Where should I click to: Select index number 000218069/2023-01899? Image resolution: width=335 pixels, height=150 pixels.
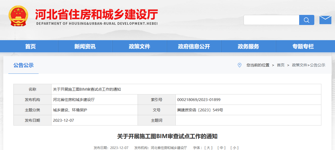(x=199, y=100)
